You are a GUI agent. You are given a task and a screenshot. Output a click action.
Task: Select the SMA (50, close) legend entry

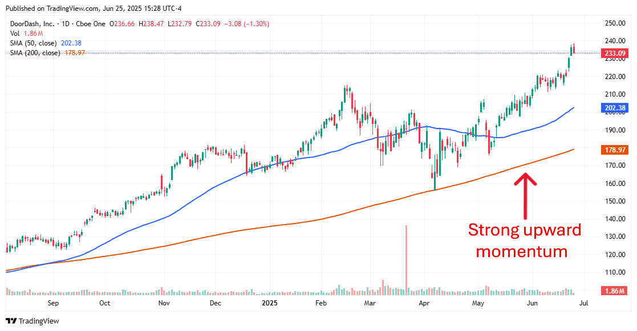coord(46,43)
